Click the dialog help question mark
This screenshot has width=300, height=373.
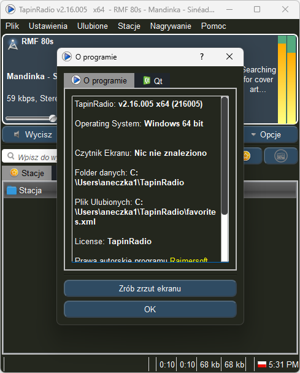click(x=202, y=56)
